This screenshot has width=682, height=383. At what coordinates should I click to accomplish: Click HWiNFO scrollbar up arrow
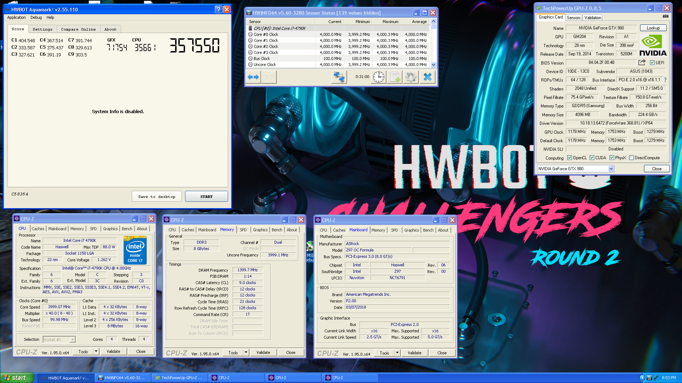(x=433, y=21)
